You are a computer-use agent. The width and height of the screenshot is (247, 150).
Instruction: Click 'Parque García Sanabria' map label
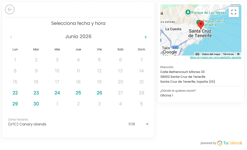coord(214,23)
